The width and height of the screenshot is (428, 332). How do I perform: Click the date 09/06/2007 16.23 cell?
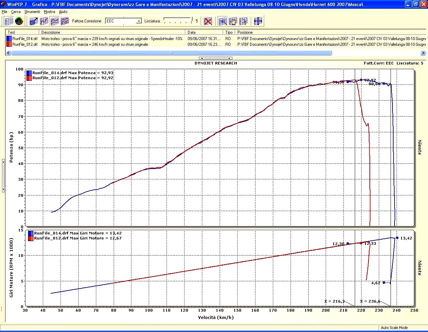(204, 44)
